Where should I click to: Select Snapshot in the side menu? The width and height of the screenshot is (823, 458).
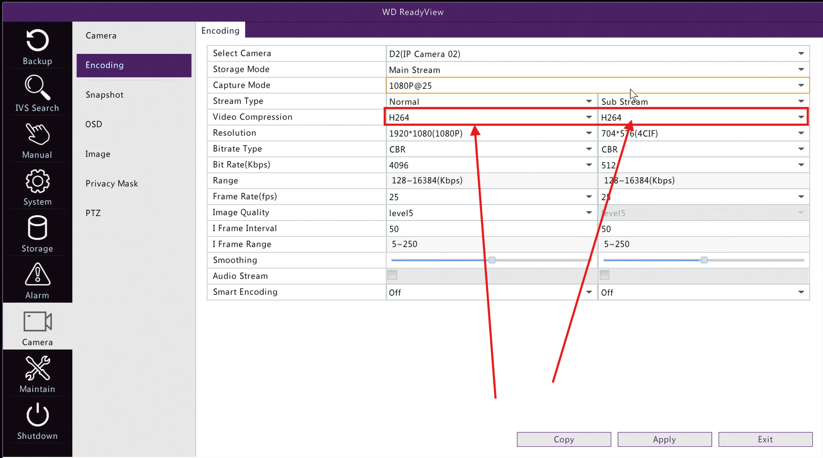coord(105,95)
